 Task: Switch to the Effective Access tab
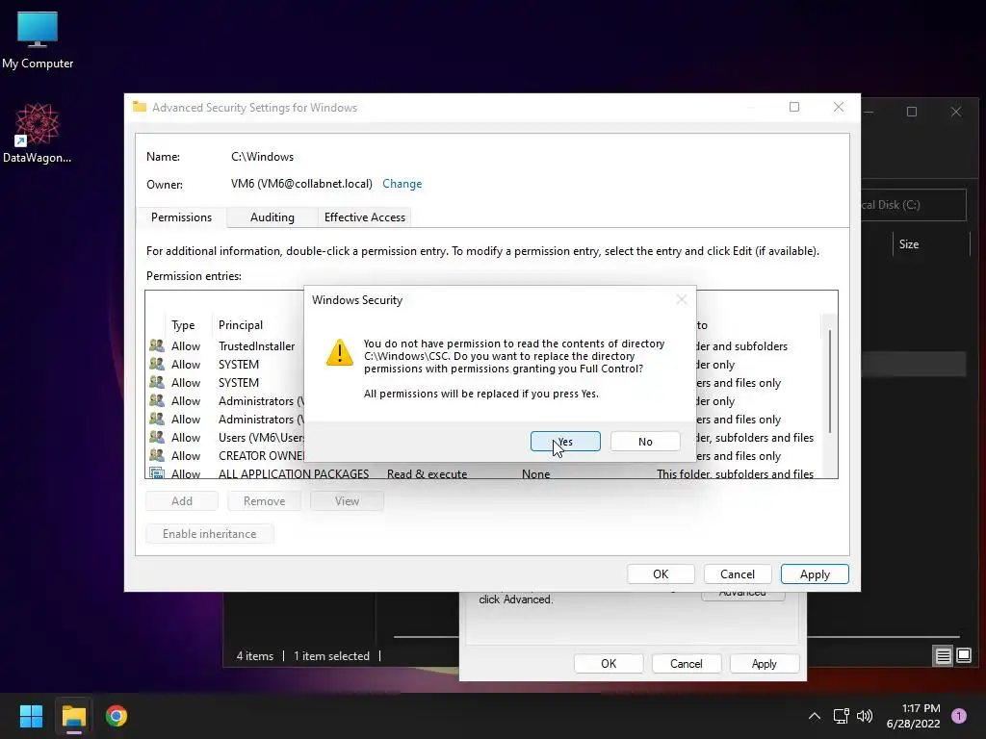point(365,217)
